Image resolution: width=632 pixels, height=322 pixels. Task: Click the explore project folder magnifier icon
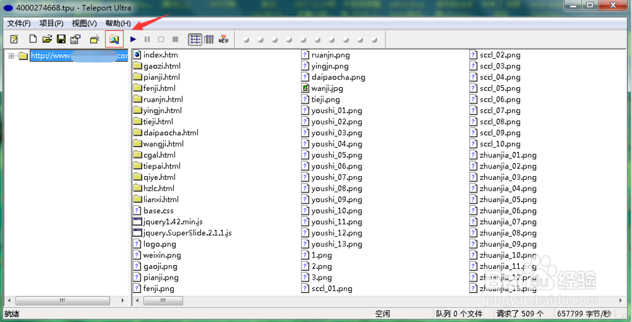tap(114, 39)
